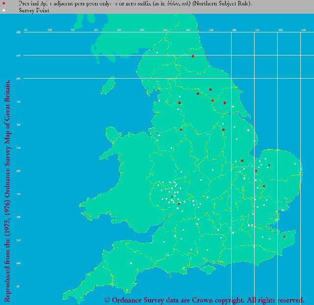Image resolution: width=314 pixels, height=305 pixels.
Task: Click the red marker in Kent, southeast England
Action: tap(284, 236)
